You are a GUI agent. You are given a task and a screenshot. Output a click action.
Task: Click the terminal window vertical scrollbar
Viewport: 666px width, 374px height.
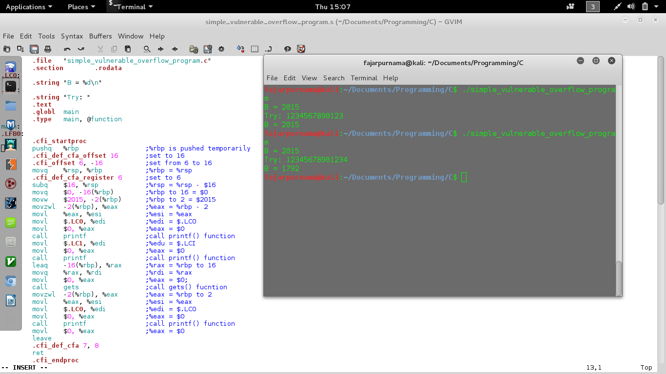[619, 190]
